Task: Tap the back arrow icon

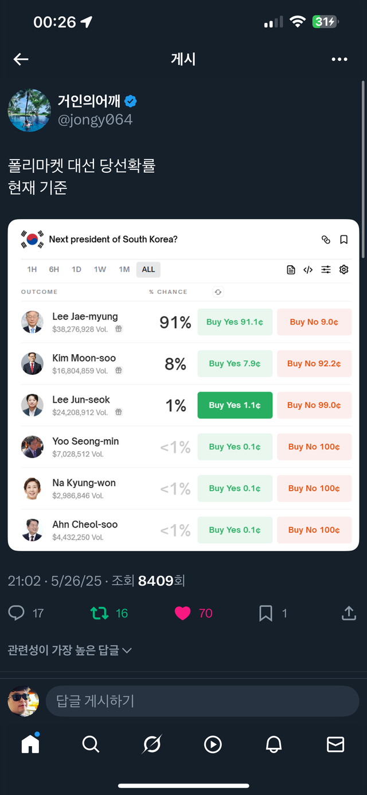Action: (21, 59)
